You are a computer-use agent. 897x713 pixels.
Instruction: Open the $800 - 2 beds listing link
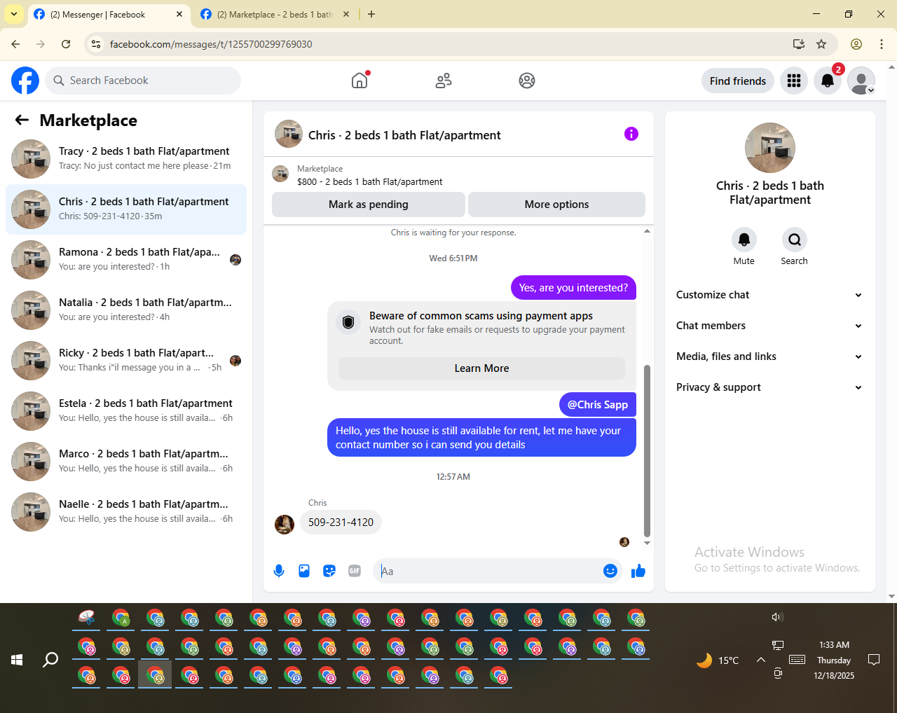(369, 181)
